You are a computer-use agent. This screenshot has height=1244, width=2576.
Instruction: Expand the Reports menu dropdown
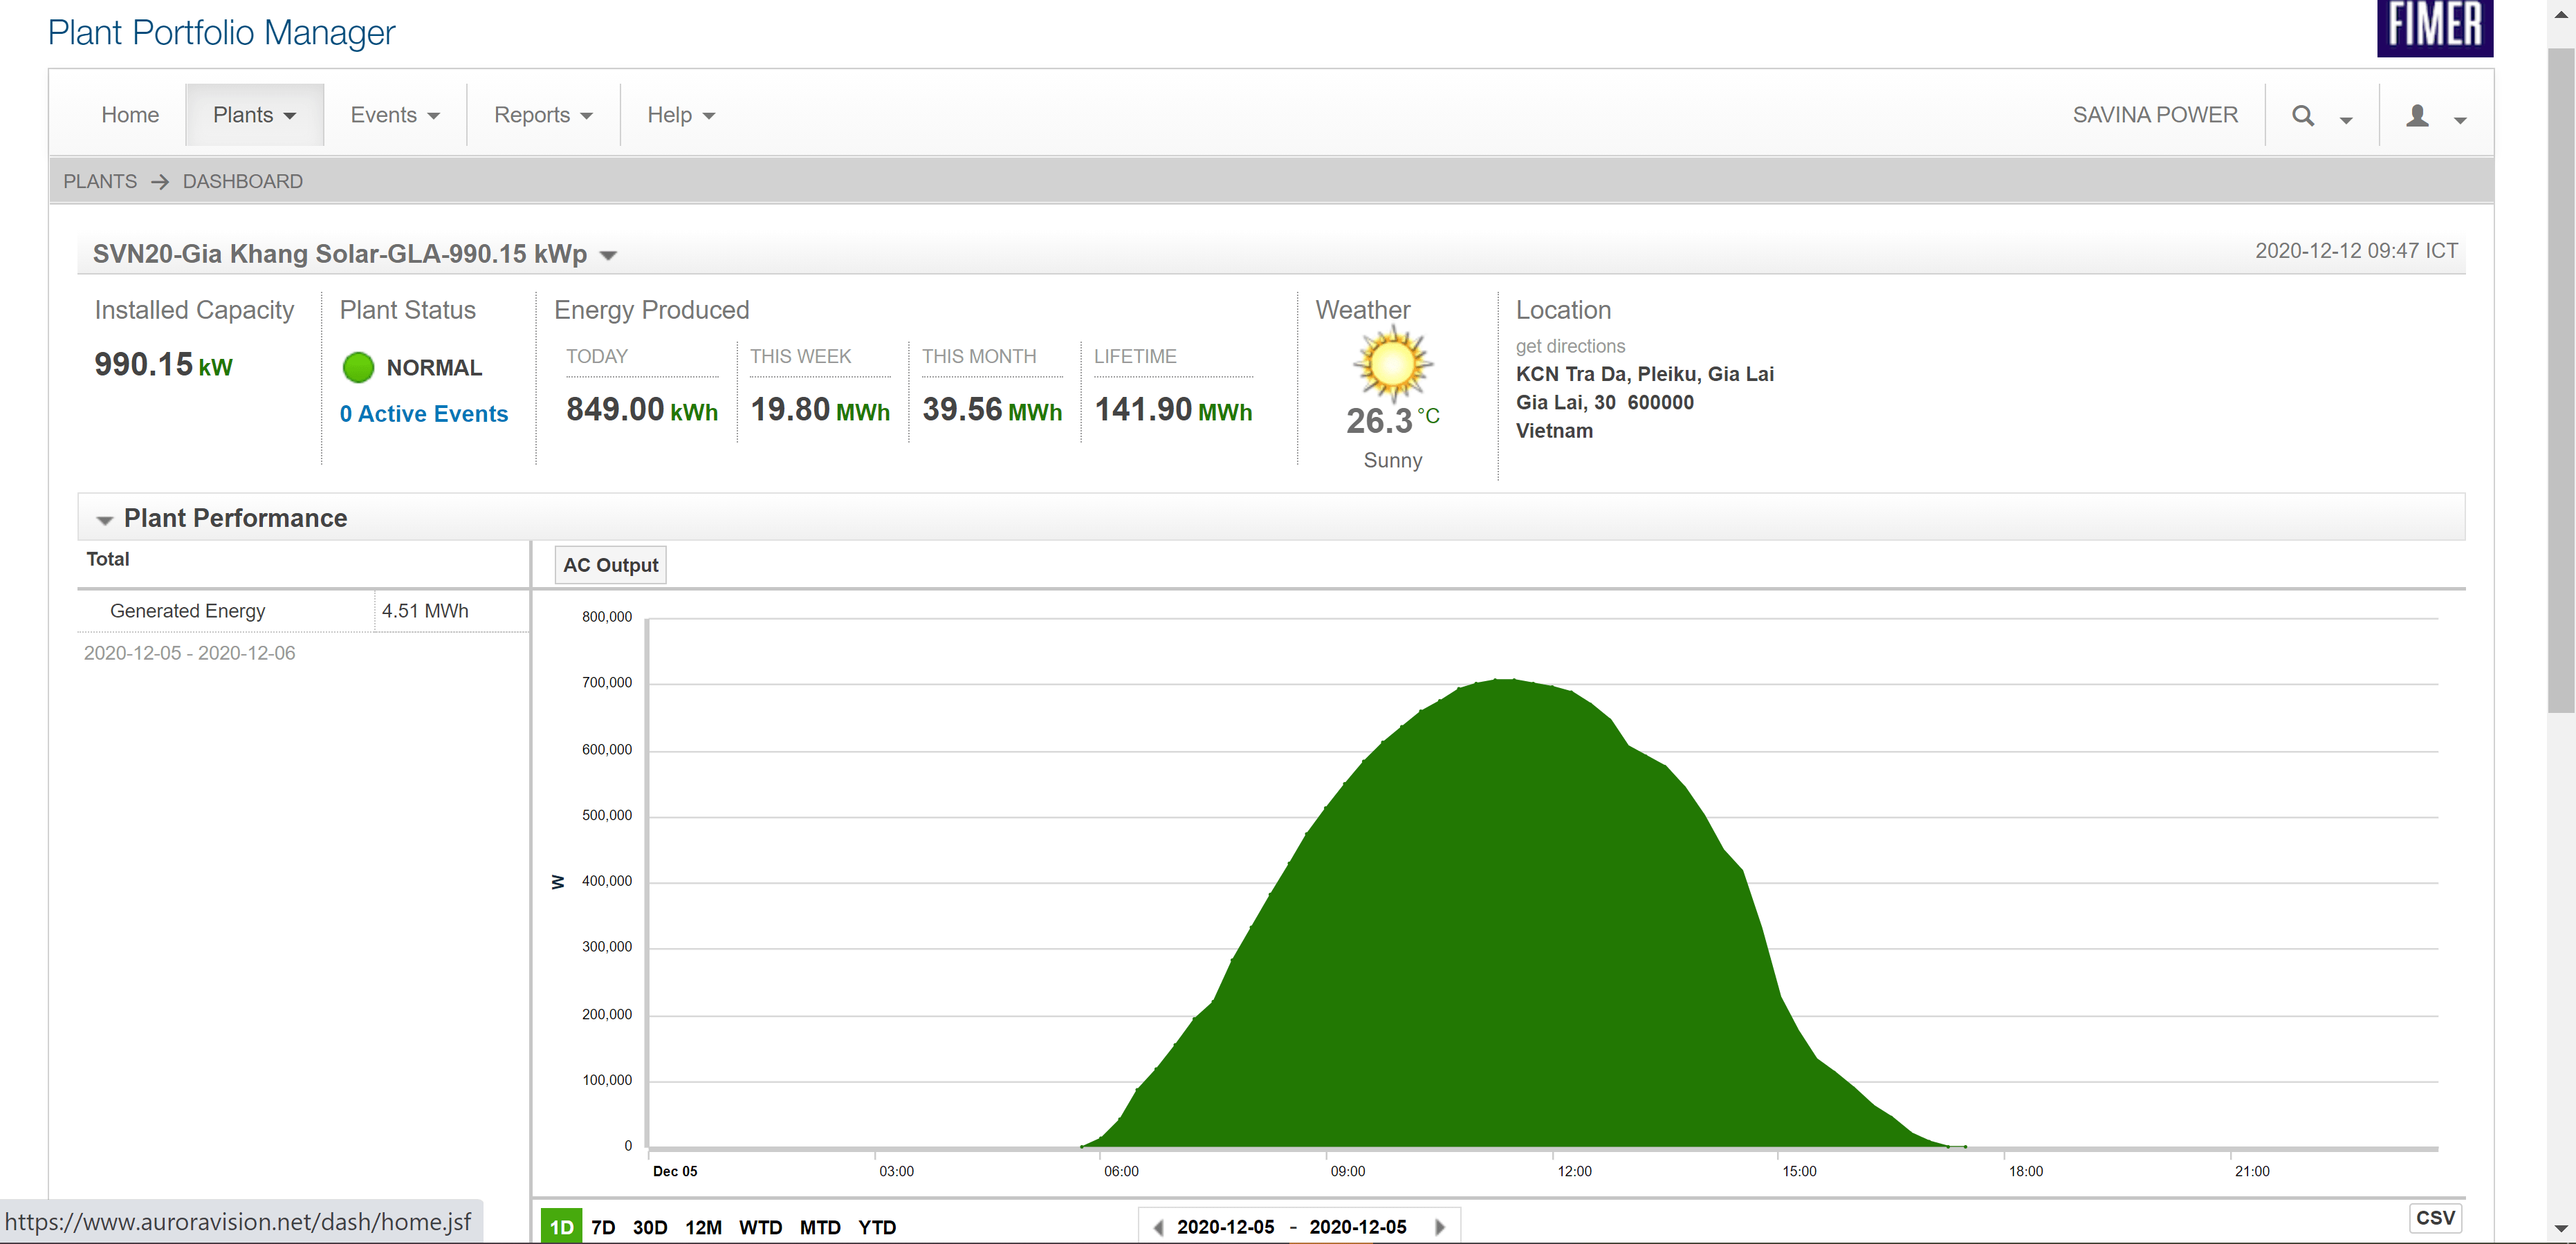543,116
